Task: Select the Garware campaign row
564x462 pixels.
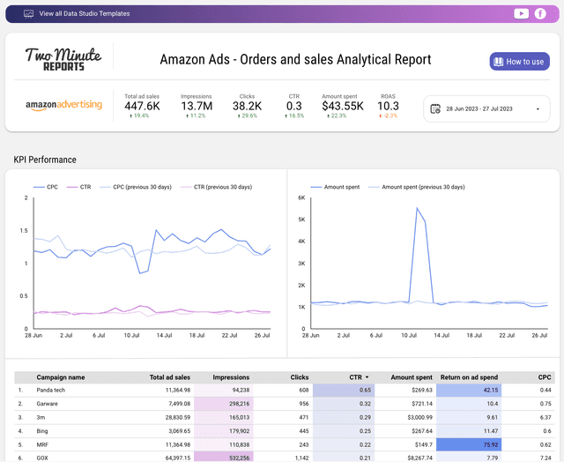Action: click(285, 404)
